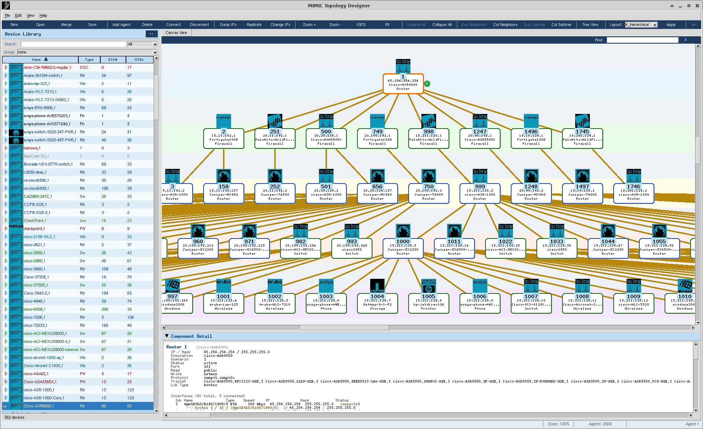703x429 pixels.
Task: Click the green plus expand badge on router 1
Action: click(427, 84)
